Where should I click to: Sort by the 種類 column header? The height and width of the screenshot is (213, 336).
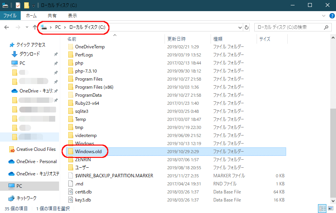(218, 39)
